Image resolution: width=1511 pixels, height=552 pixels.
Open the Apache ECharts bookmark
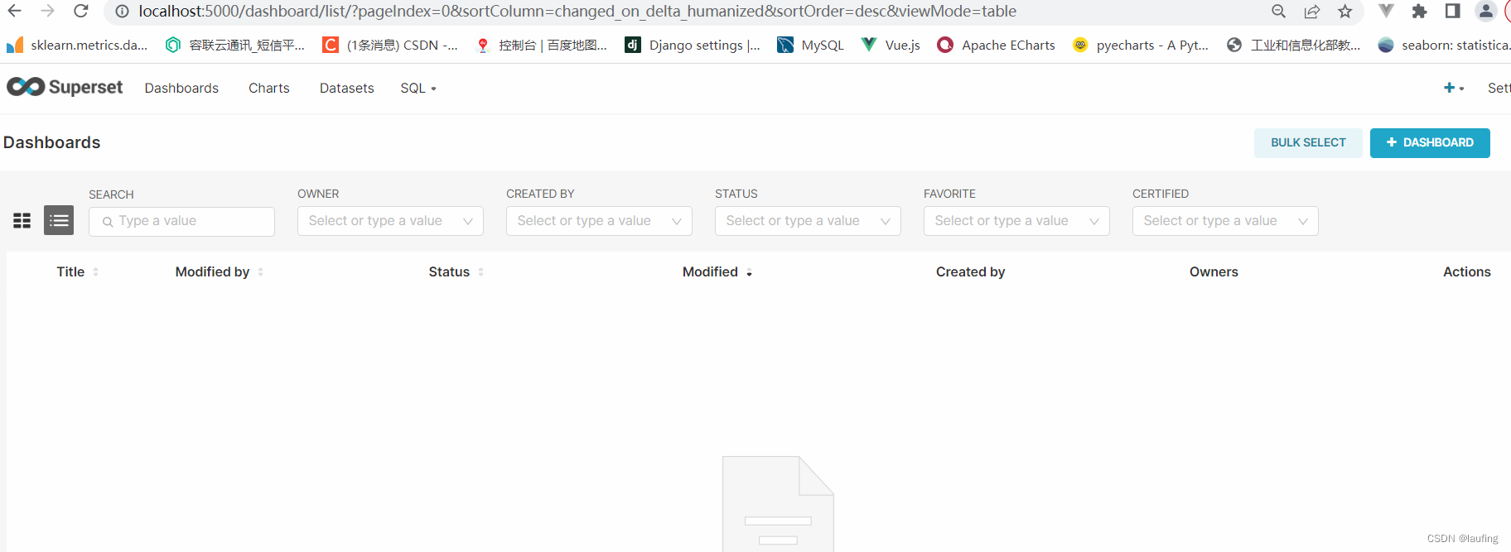[996, 45]
